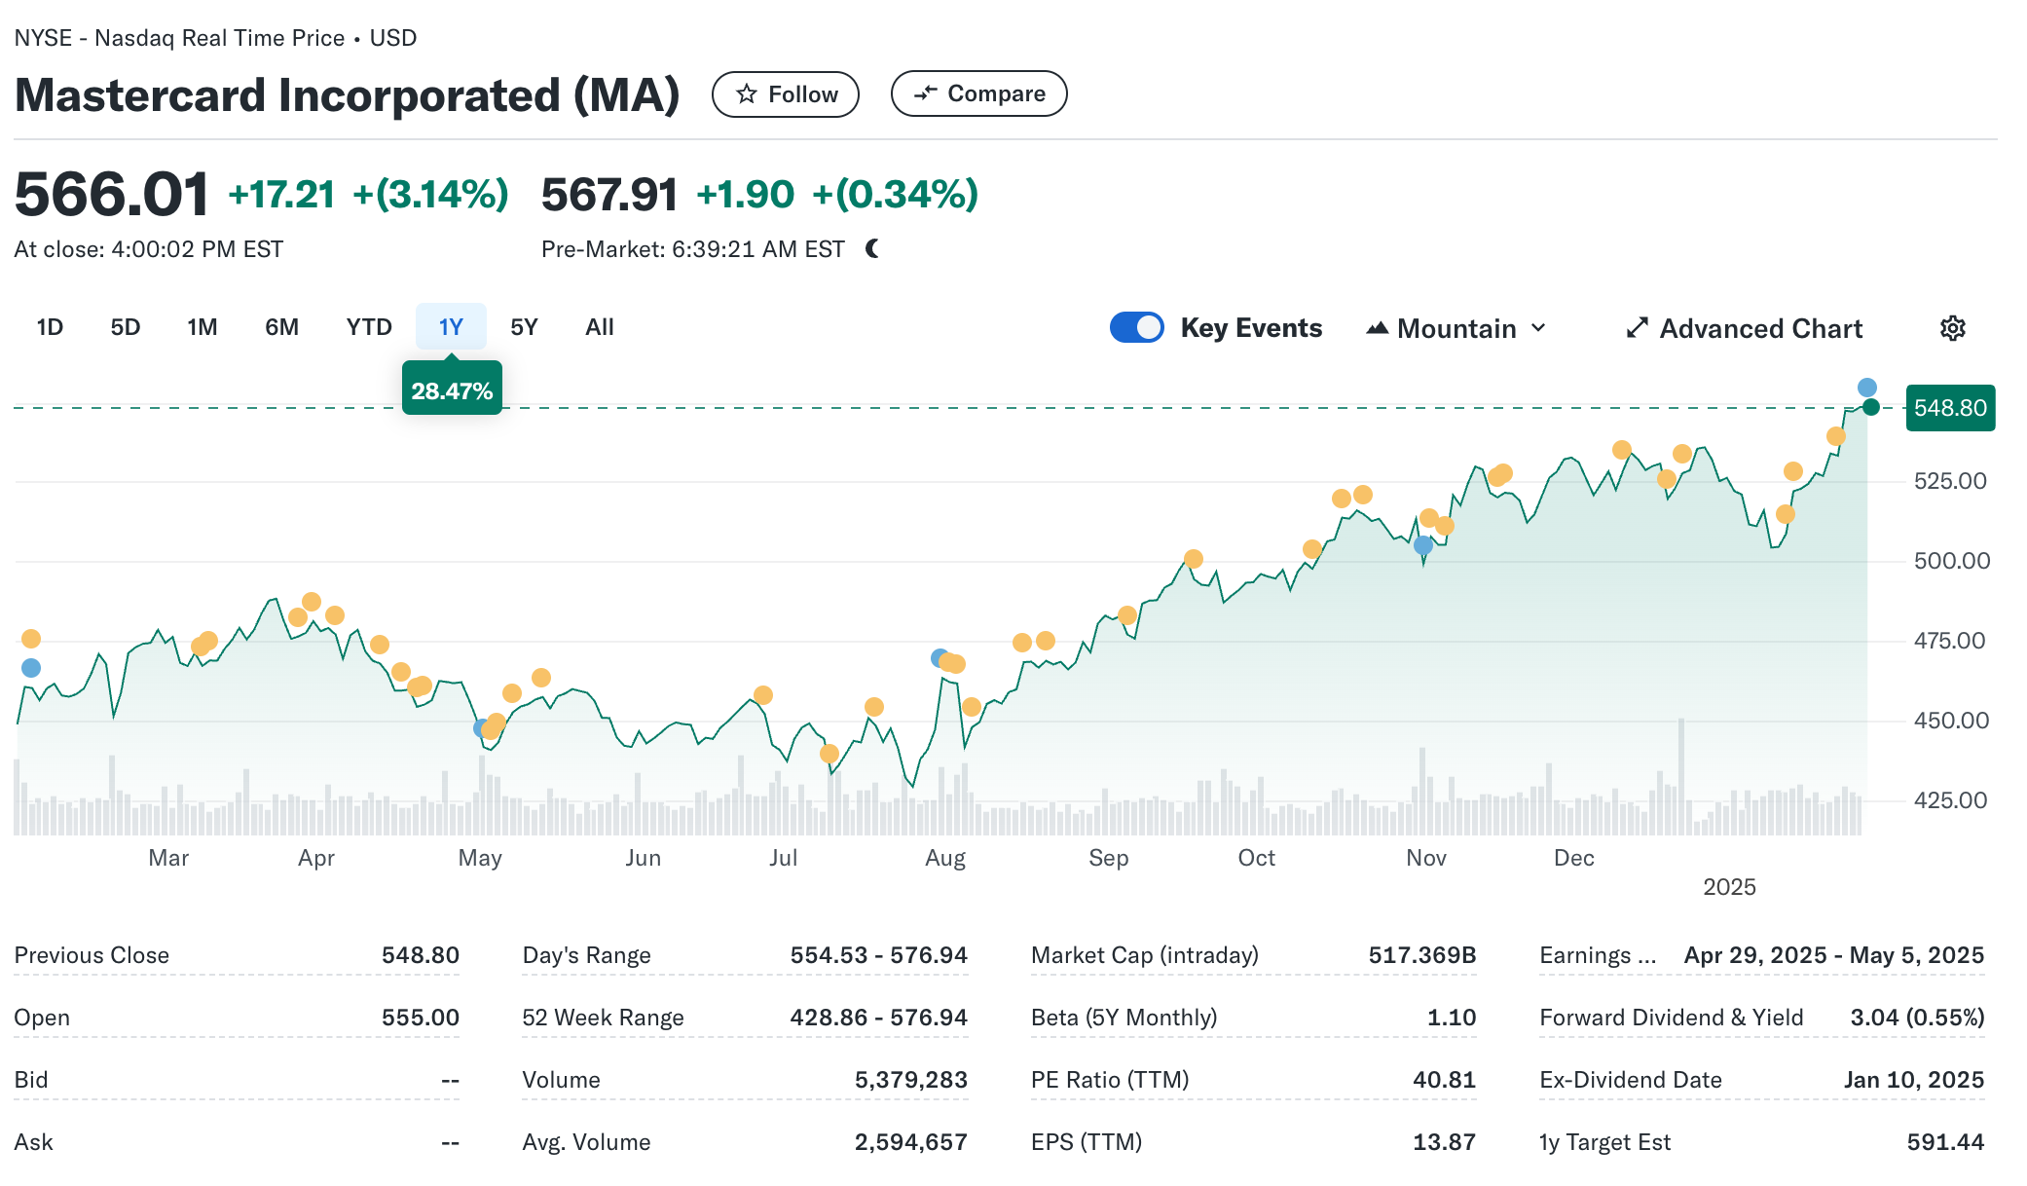The image size is (2027, 1186).
Task: Select the YTD range tab
Action: (369, 327)
